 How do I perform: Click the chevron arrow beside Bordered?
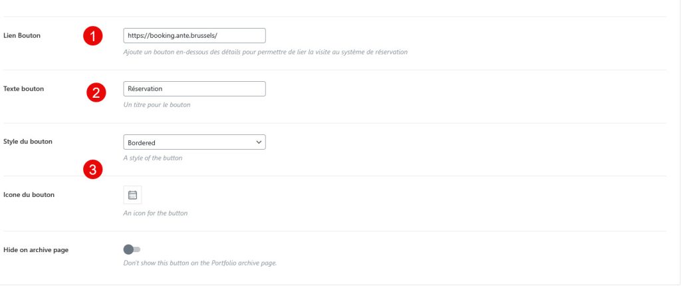259,142
